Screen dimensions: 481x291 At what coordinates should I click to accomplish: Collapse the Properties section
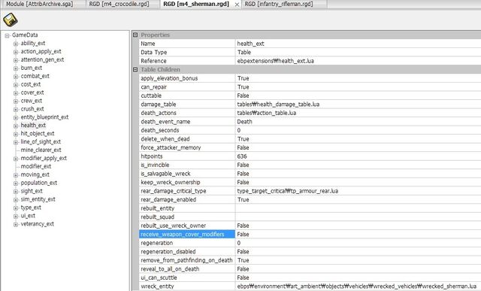point(135,35)
